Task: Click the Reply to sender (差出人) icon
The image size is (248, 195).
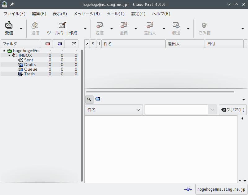Action: point(150,25)
